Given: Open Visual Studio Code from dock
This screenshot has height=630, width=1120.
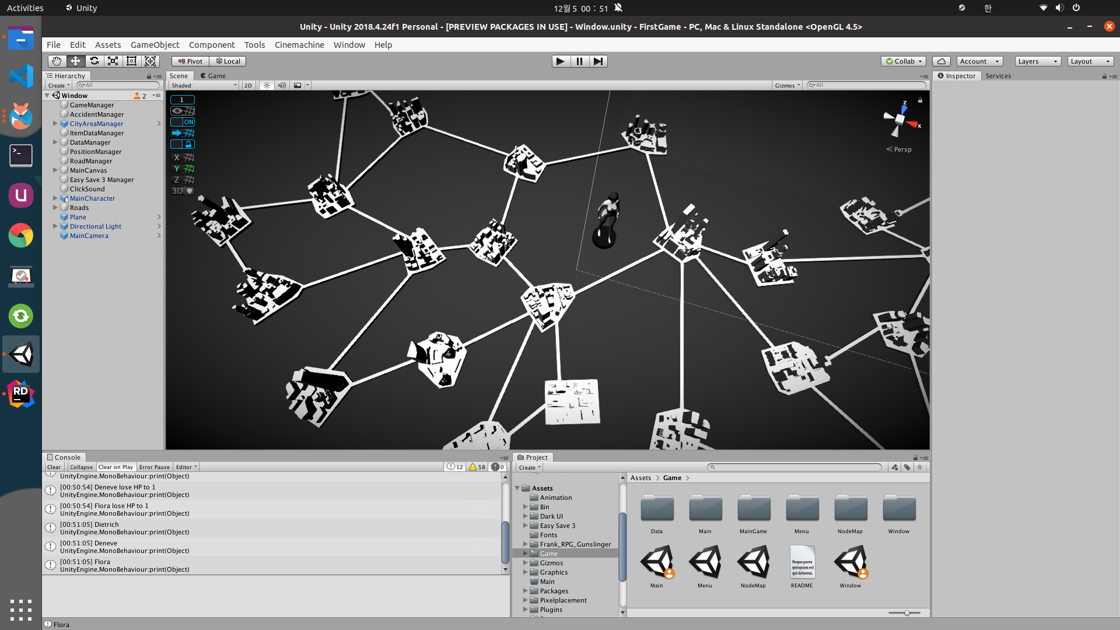Looking at the screenshot, I should 21,76.
